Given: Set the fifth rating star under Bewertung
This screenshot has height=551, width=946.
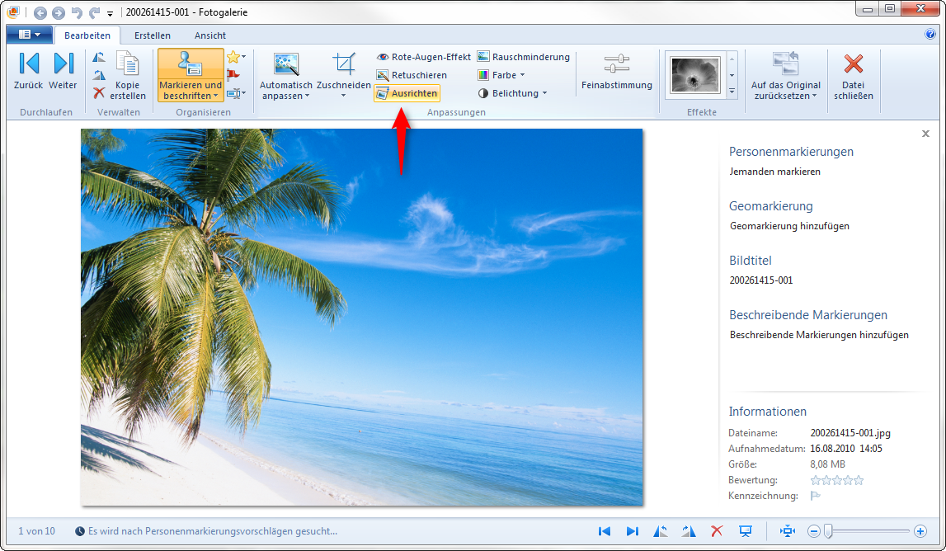Looking at the screenshot, I should click(859, 480).
